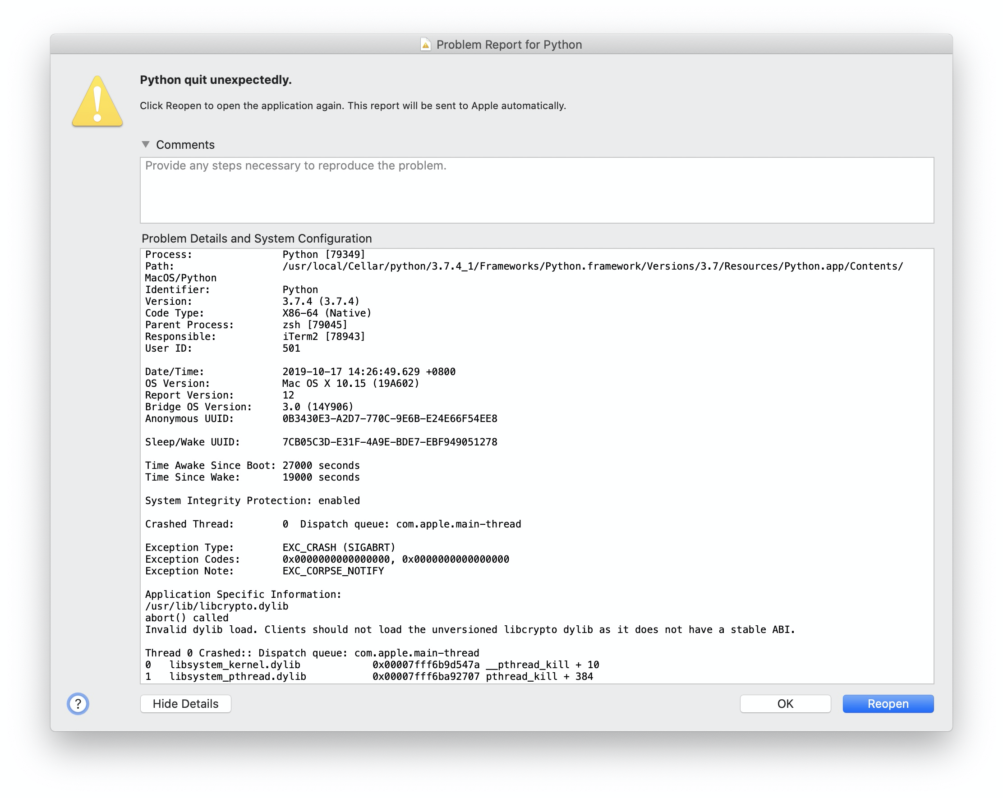Click the libsystem_pthread.dylib stack frame
Screen dimensions: 1003x798
tap(369, 676)
